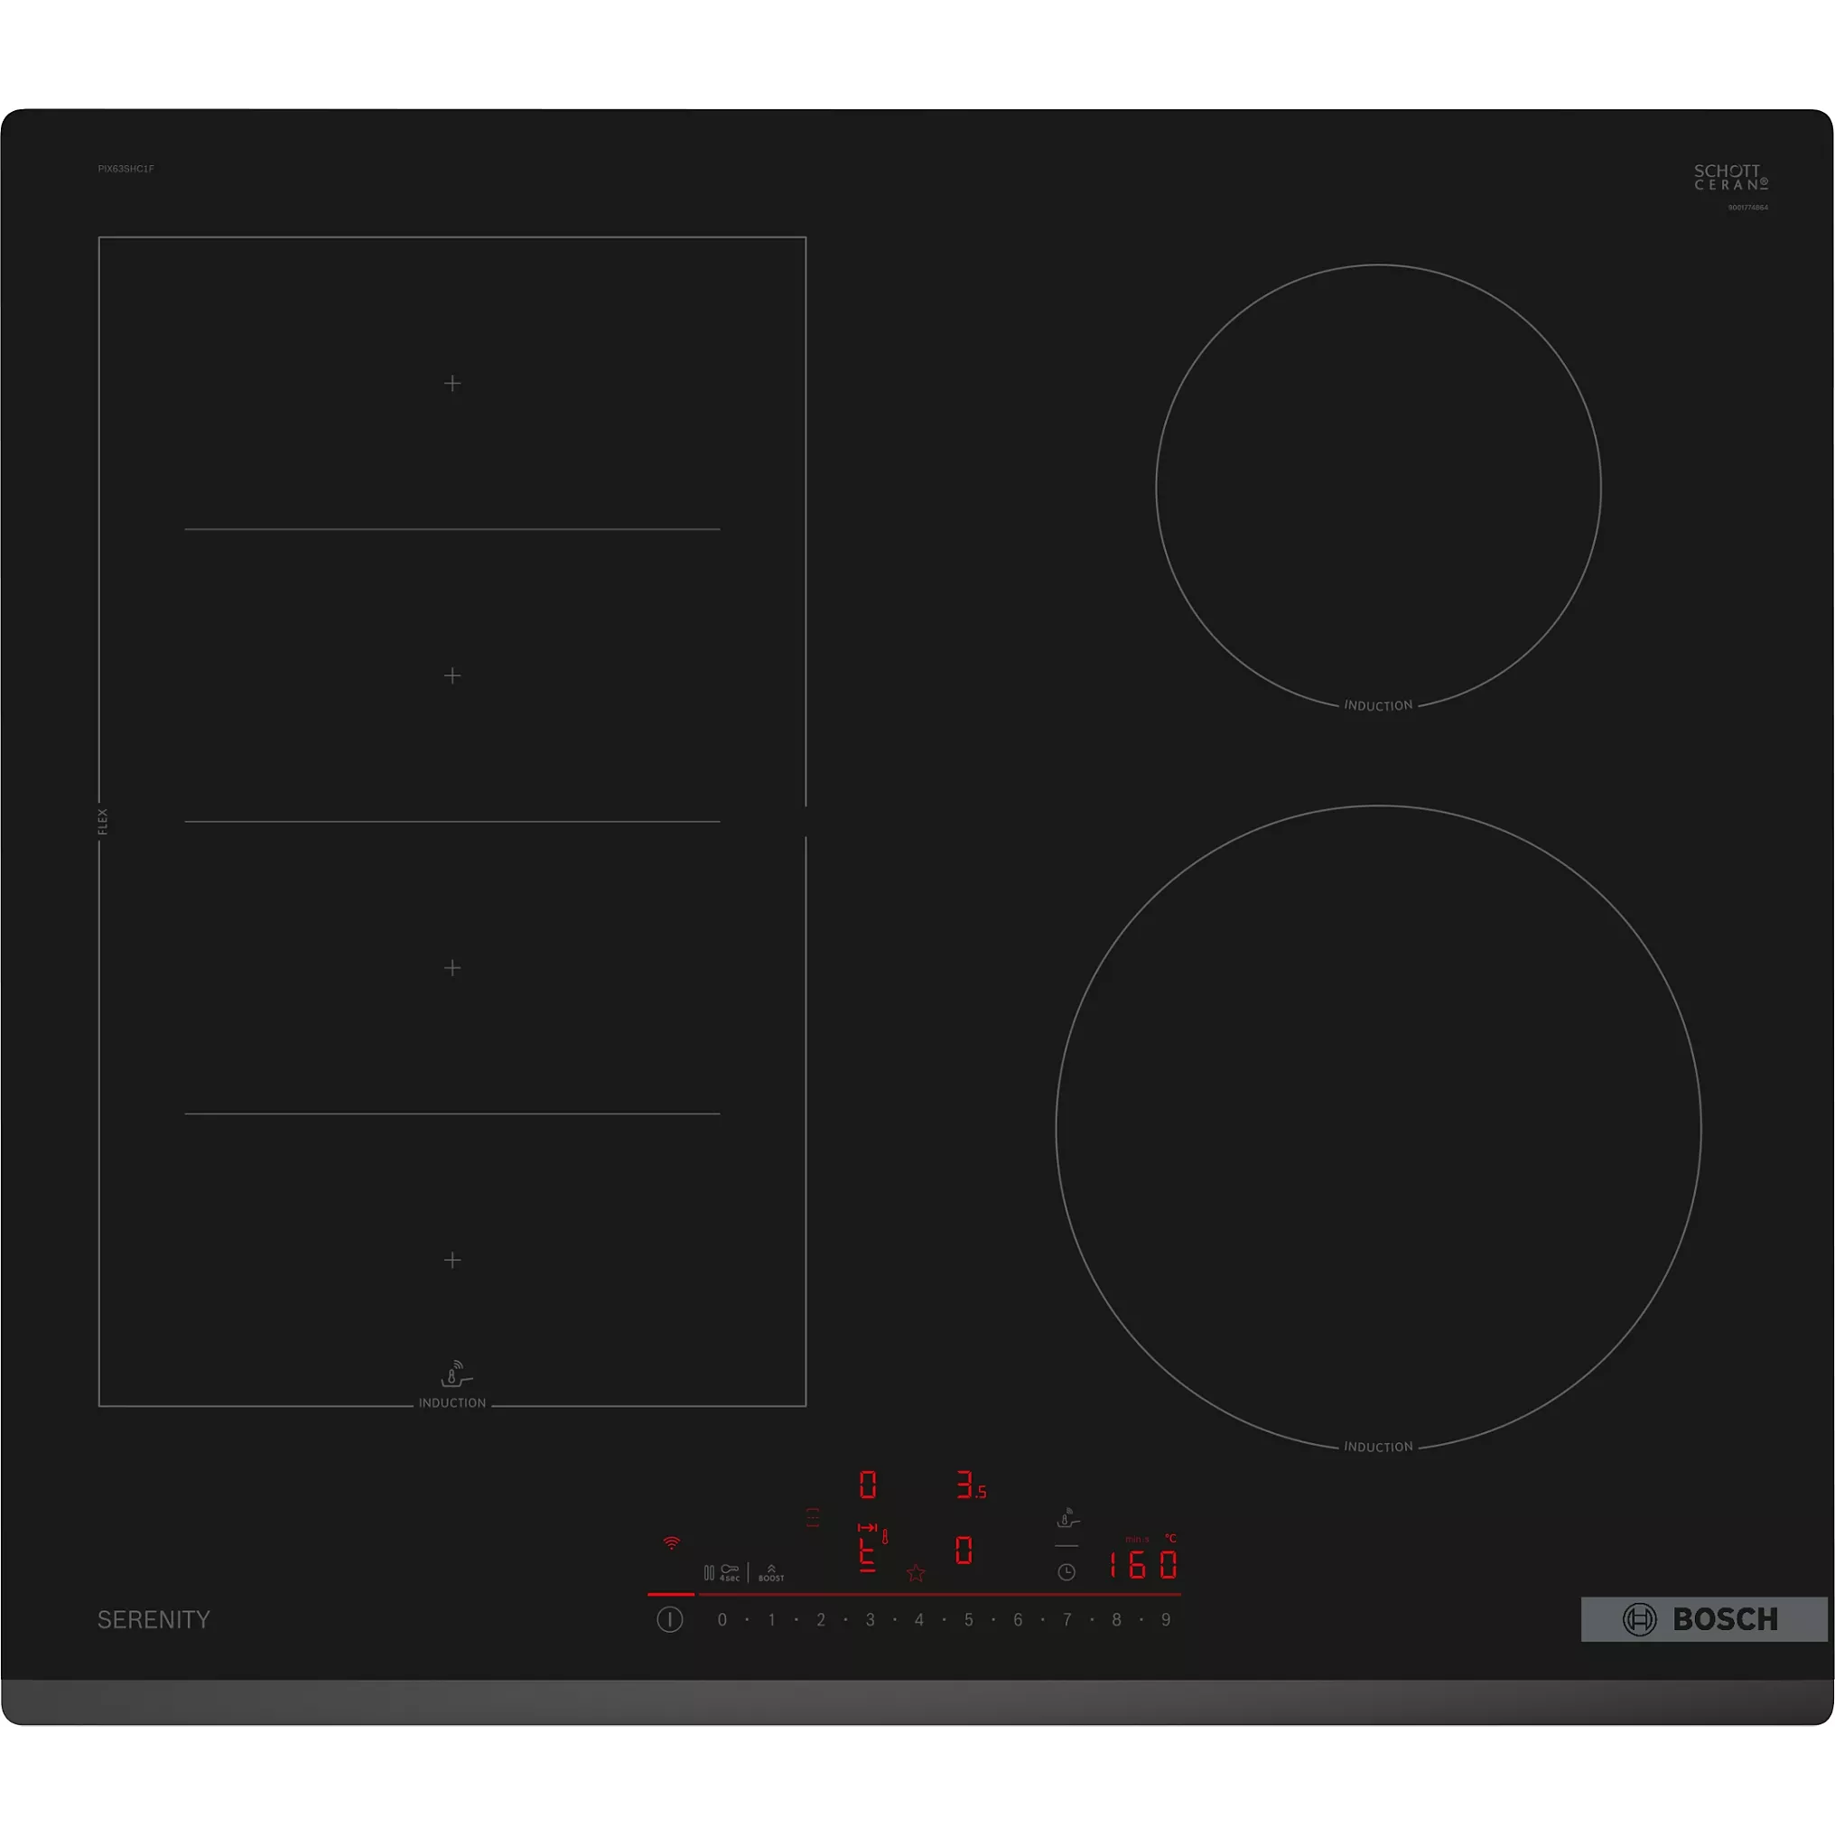Select power level 9 on scale

point(1166,1620)
